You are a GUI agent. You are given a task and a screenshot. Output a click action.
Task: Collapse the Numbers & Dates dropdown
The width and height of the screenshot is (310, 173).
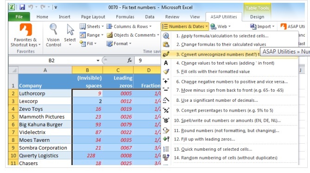[x=185, y=27]
